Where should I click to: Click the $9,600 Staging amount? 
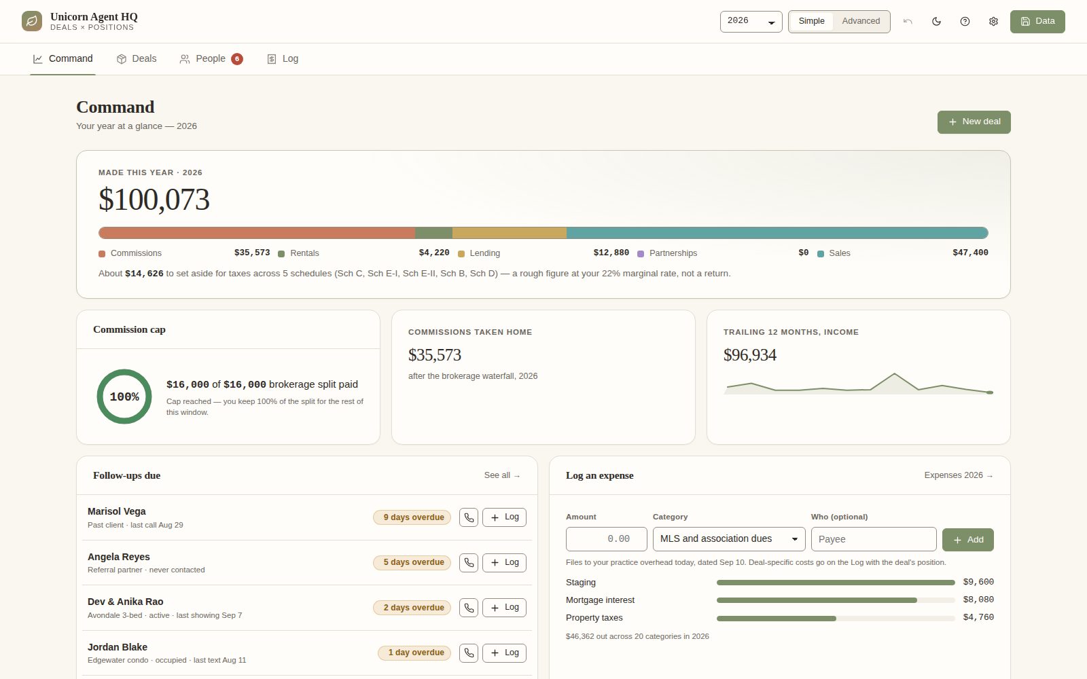(978, 583)
